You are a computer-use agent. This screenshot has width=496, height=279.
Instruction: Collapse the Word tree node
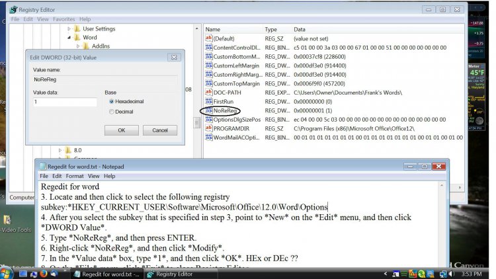[69, 38]
